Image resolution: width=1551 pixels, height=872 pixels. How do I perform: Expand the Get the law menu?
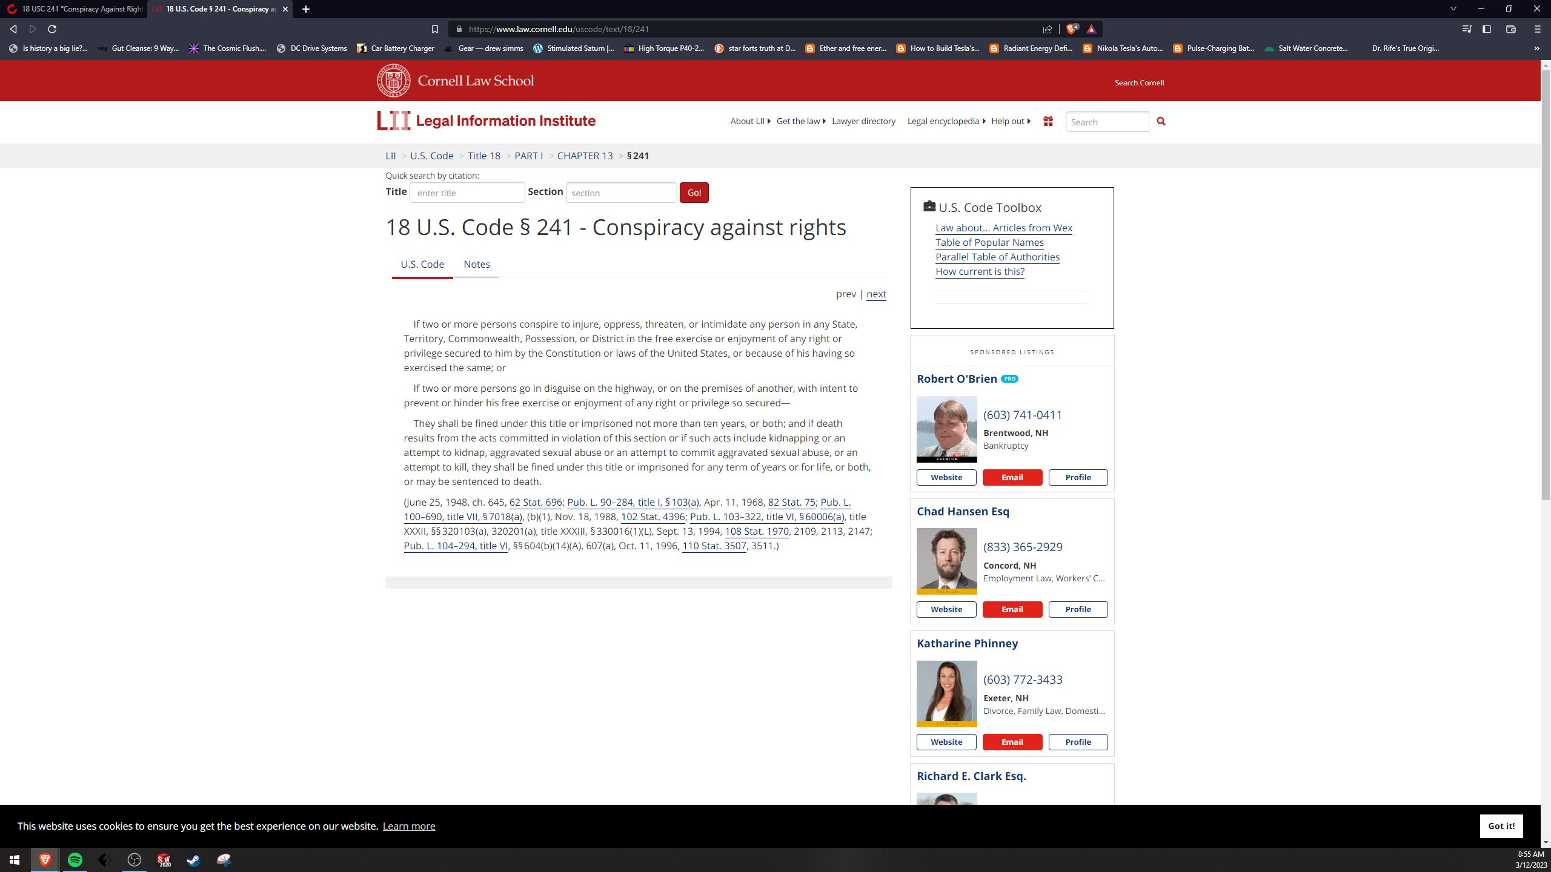801,121
